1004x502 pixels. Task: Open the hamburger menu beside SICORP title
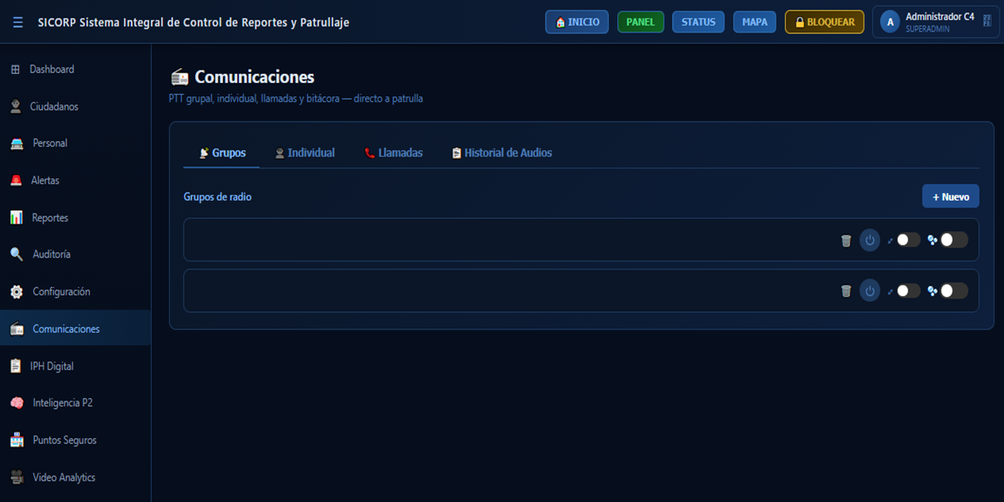(x=17, y=22)
